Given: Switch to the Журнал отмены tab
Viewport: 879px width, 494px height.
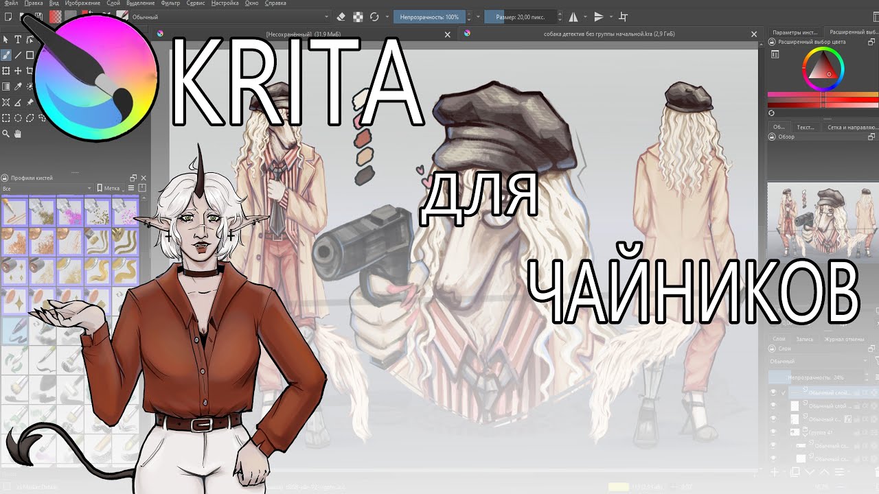Looking at the screenshot, I should tap(844, 339).
